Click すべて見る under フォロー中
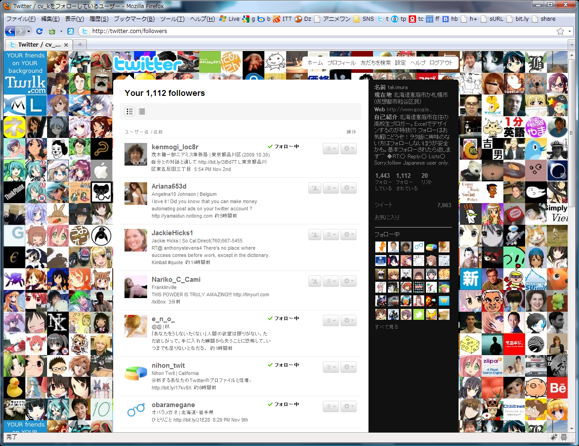This screenshot has width=579, height=446. pyautogui.click(x=386, y=327)
